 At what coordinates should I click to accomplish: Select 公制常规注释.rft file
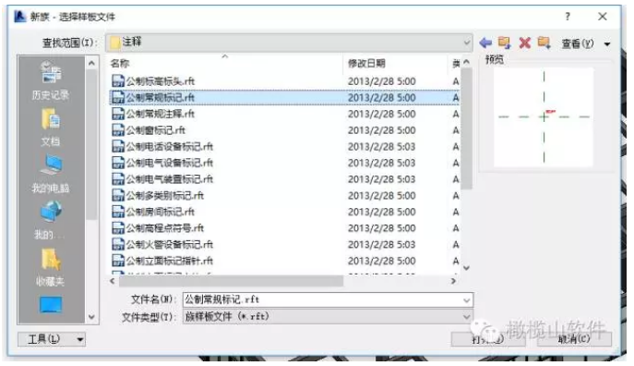coord(284,114)
